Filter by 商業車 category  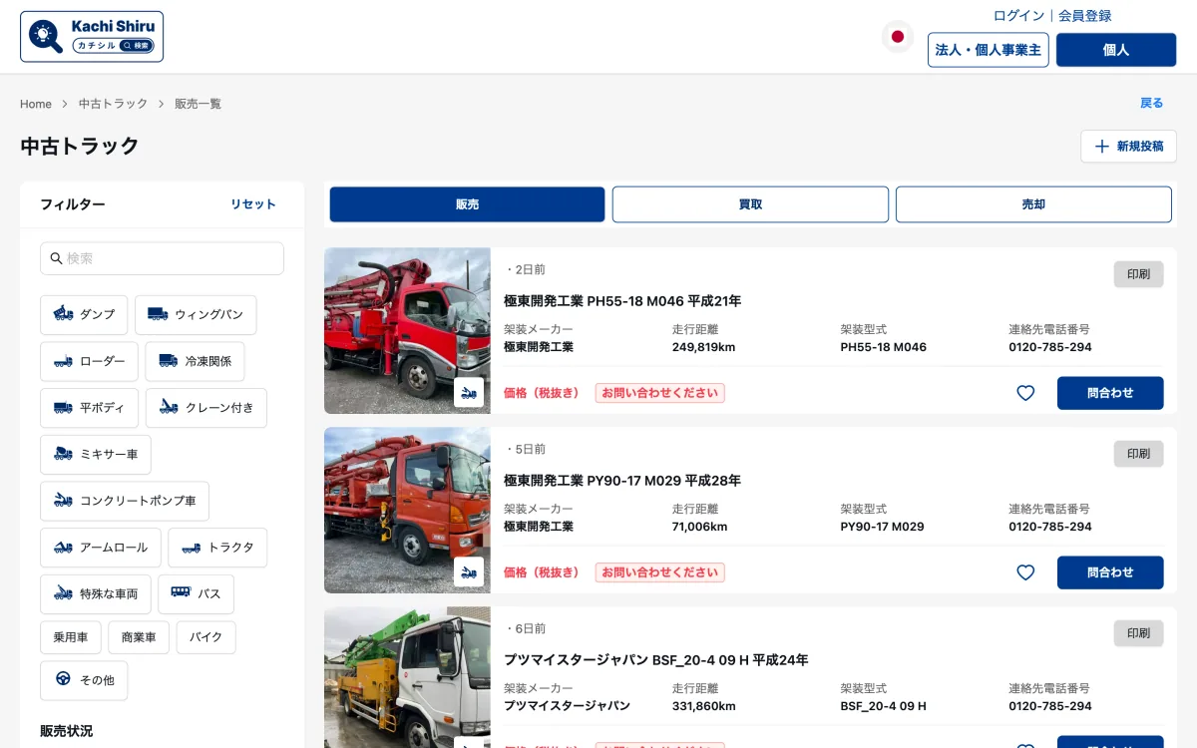click(139, 637)
